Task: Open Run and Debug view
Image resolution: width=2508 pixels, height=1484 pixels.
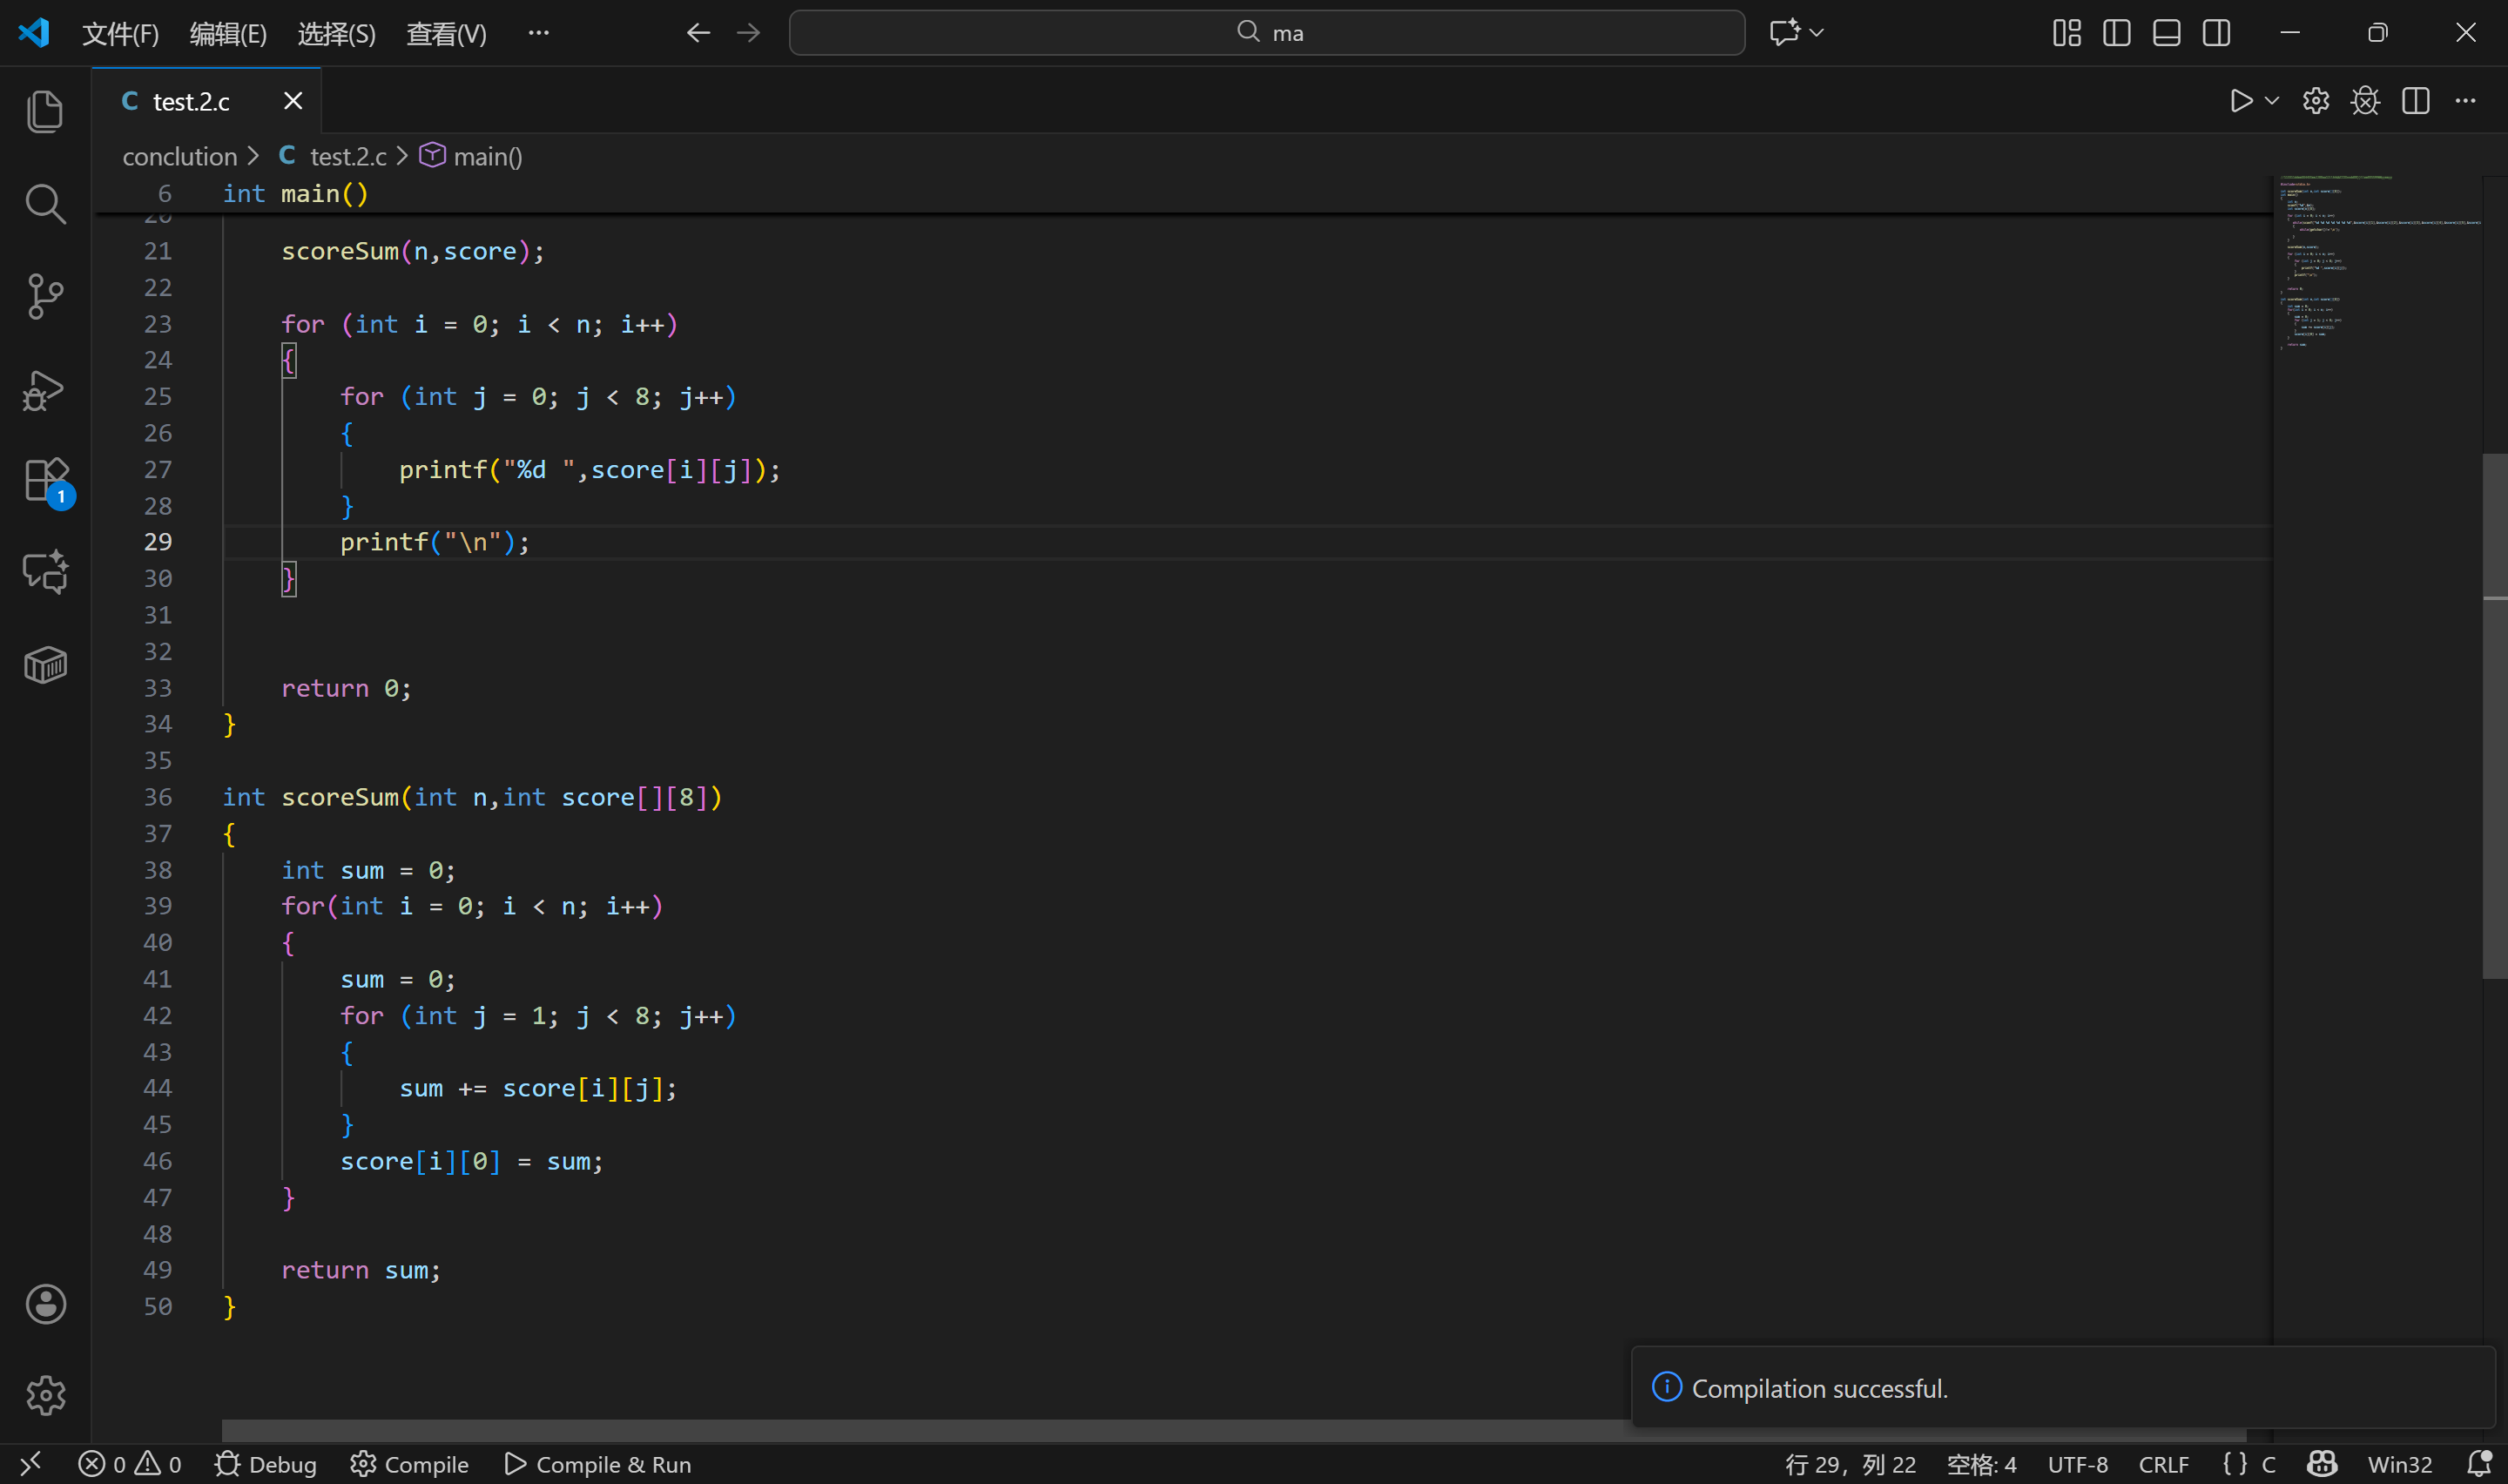Action: point(45,390)
